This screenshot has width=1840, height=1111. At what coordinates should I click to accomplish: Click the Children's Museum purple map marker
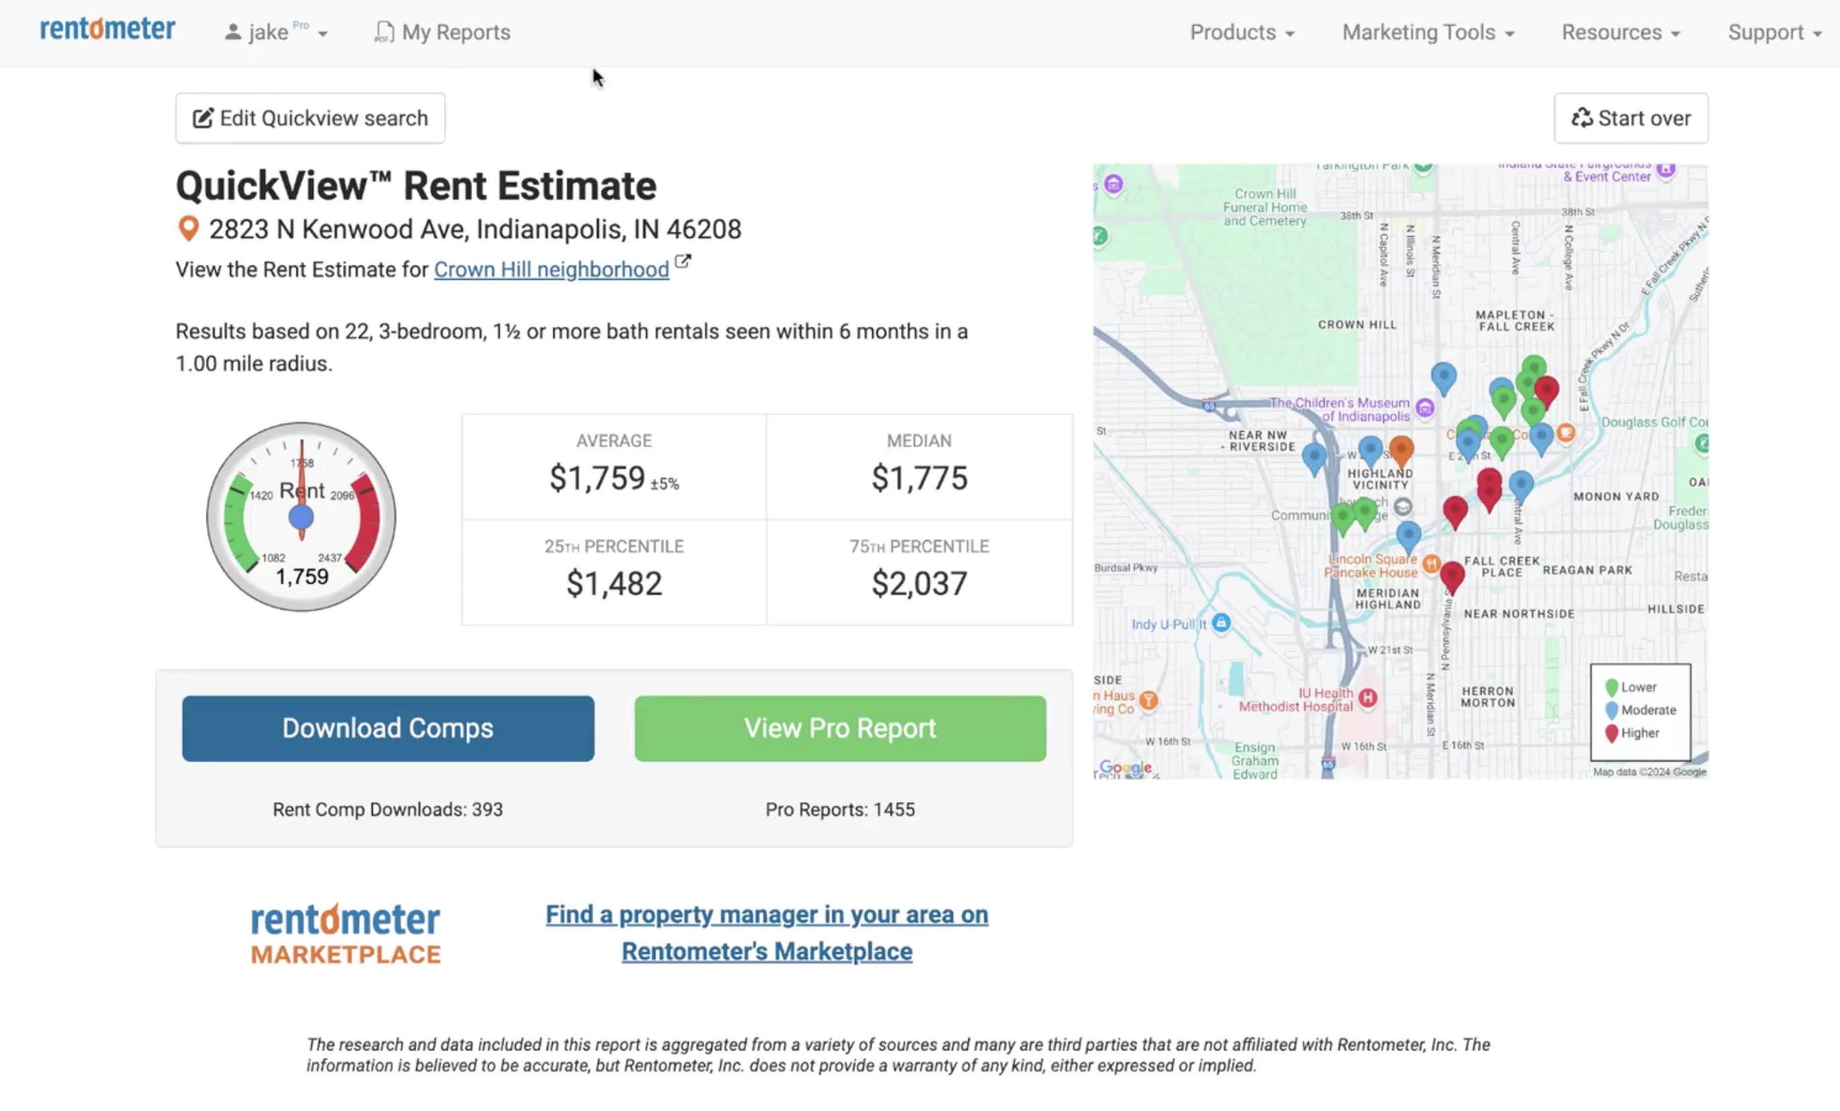(x=1425, y=408)
